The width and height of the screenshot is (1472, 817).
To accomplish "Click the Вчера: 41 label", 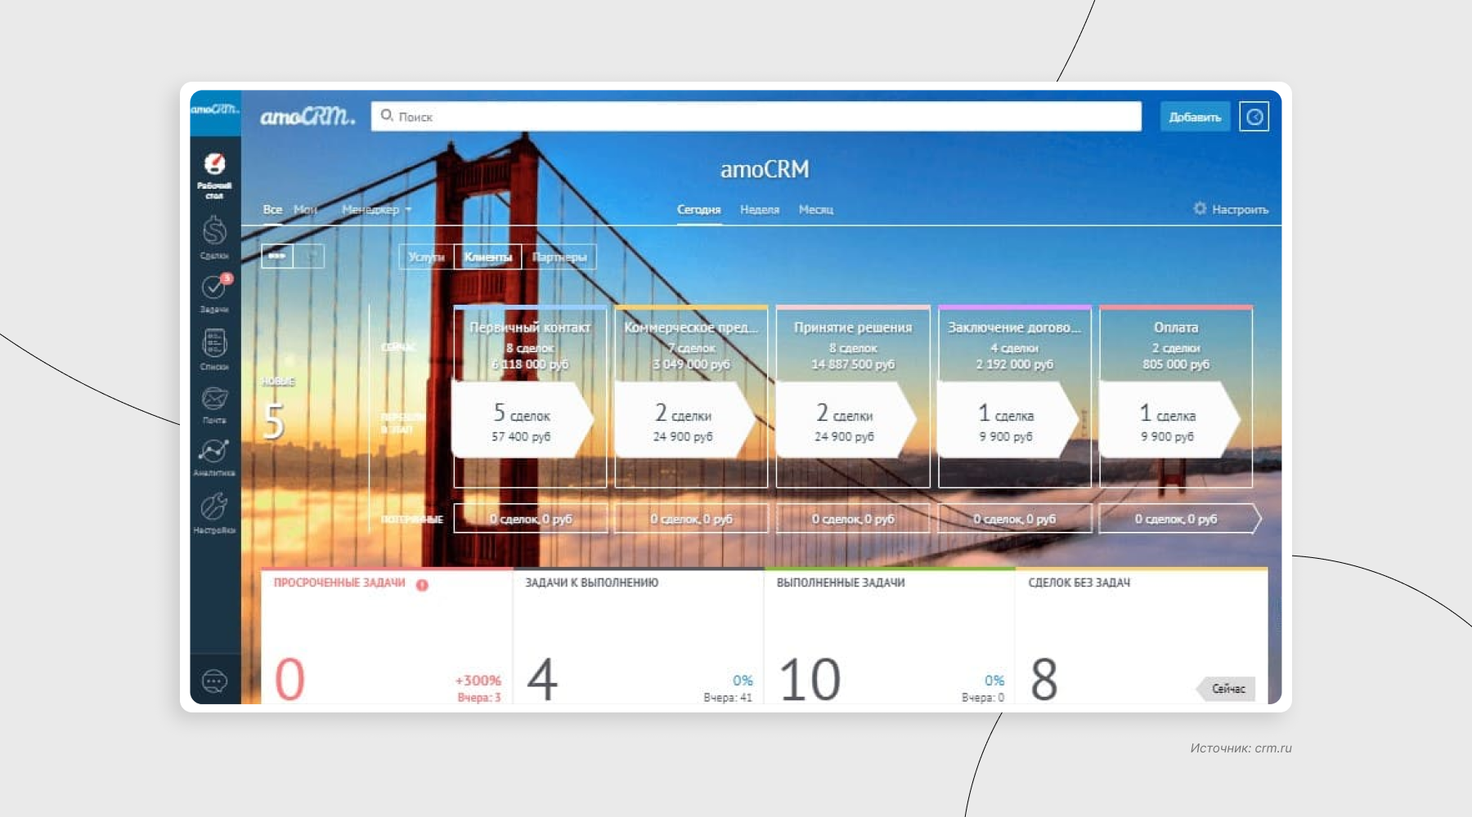I will 728,698.
